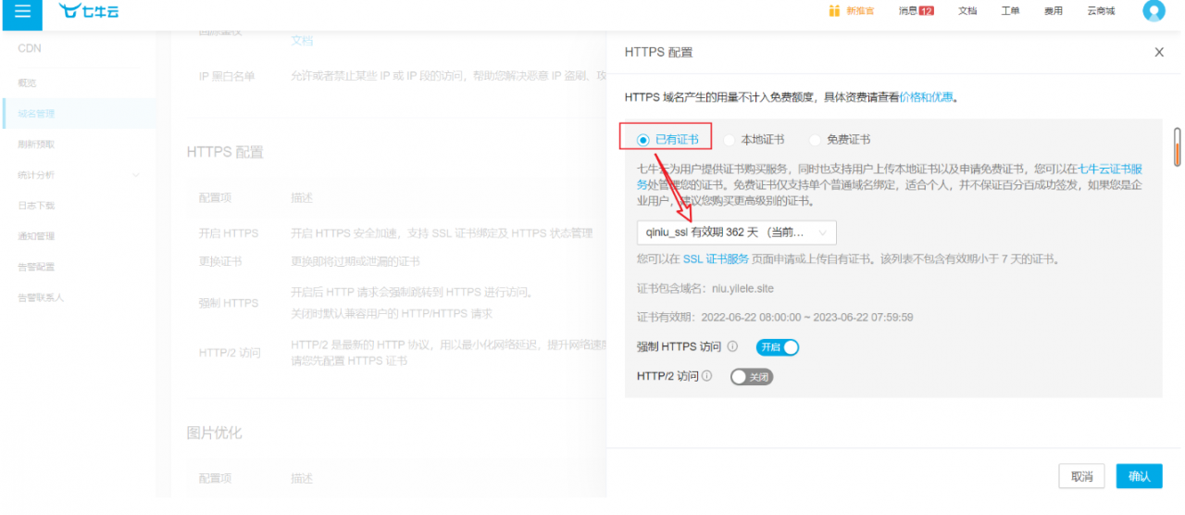The image size is (1185, 515).
Task: Open 文档 in top navigation
Action: pos(967,11)
